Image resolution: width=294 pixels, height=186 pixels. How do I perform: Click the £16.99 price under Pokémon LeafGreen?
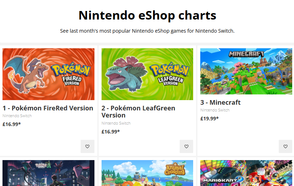[111, 132]
